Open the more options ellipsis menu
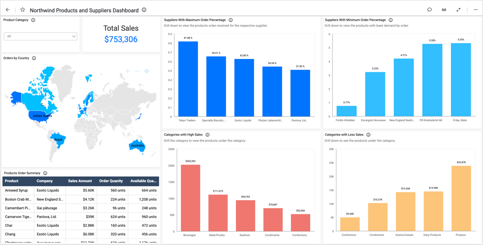 coord(475,10)
